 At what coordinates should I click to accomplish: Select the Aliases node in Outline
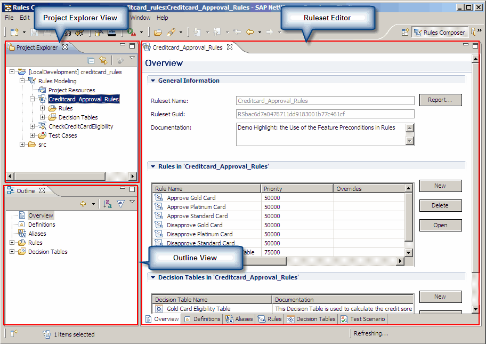[x=37, y=234]
